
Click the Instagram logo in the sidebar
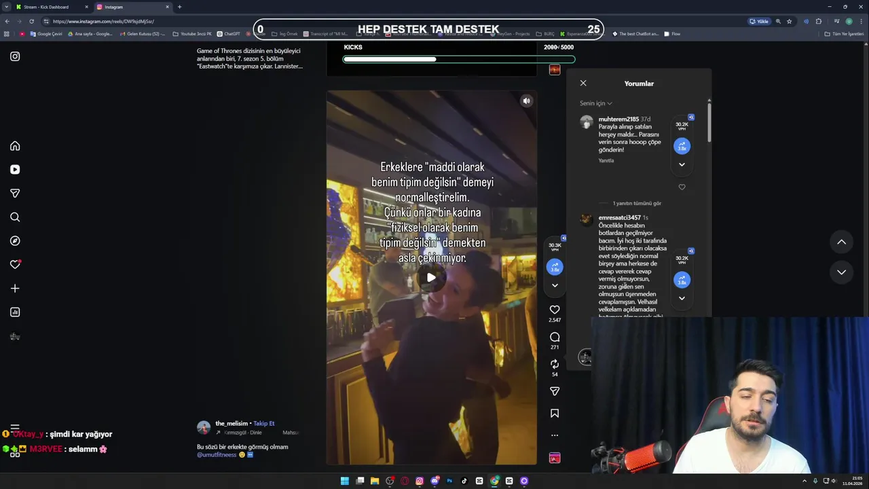pos(15,56)
